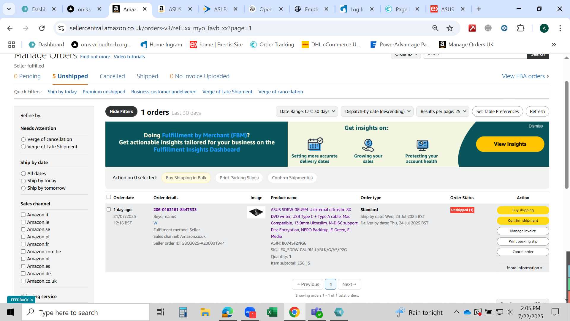Launch Calculator from the taskbar
The height and width of the screenshot is (321, 570).
pyautogui.click(x=183, y=312)
